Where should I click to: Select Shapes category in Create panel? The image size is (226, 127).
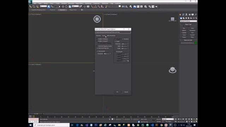coord(184,18)
